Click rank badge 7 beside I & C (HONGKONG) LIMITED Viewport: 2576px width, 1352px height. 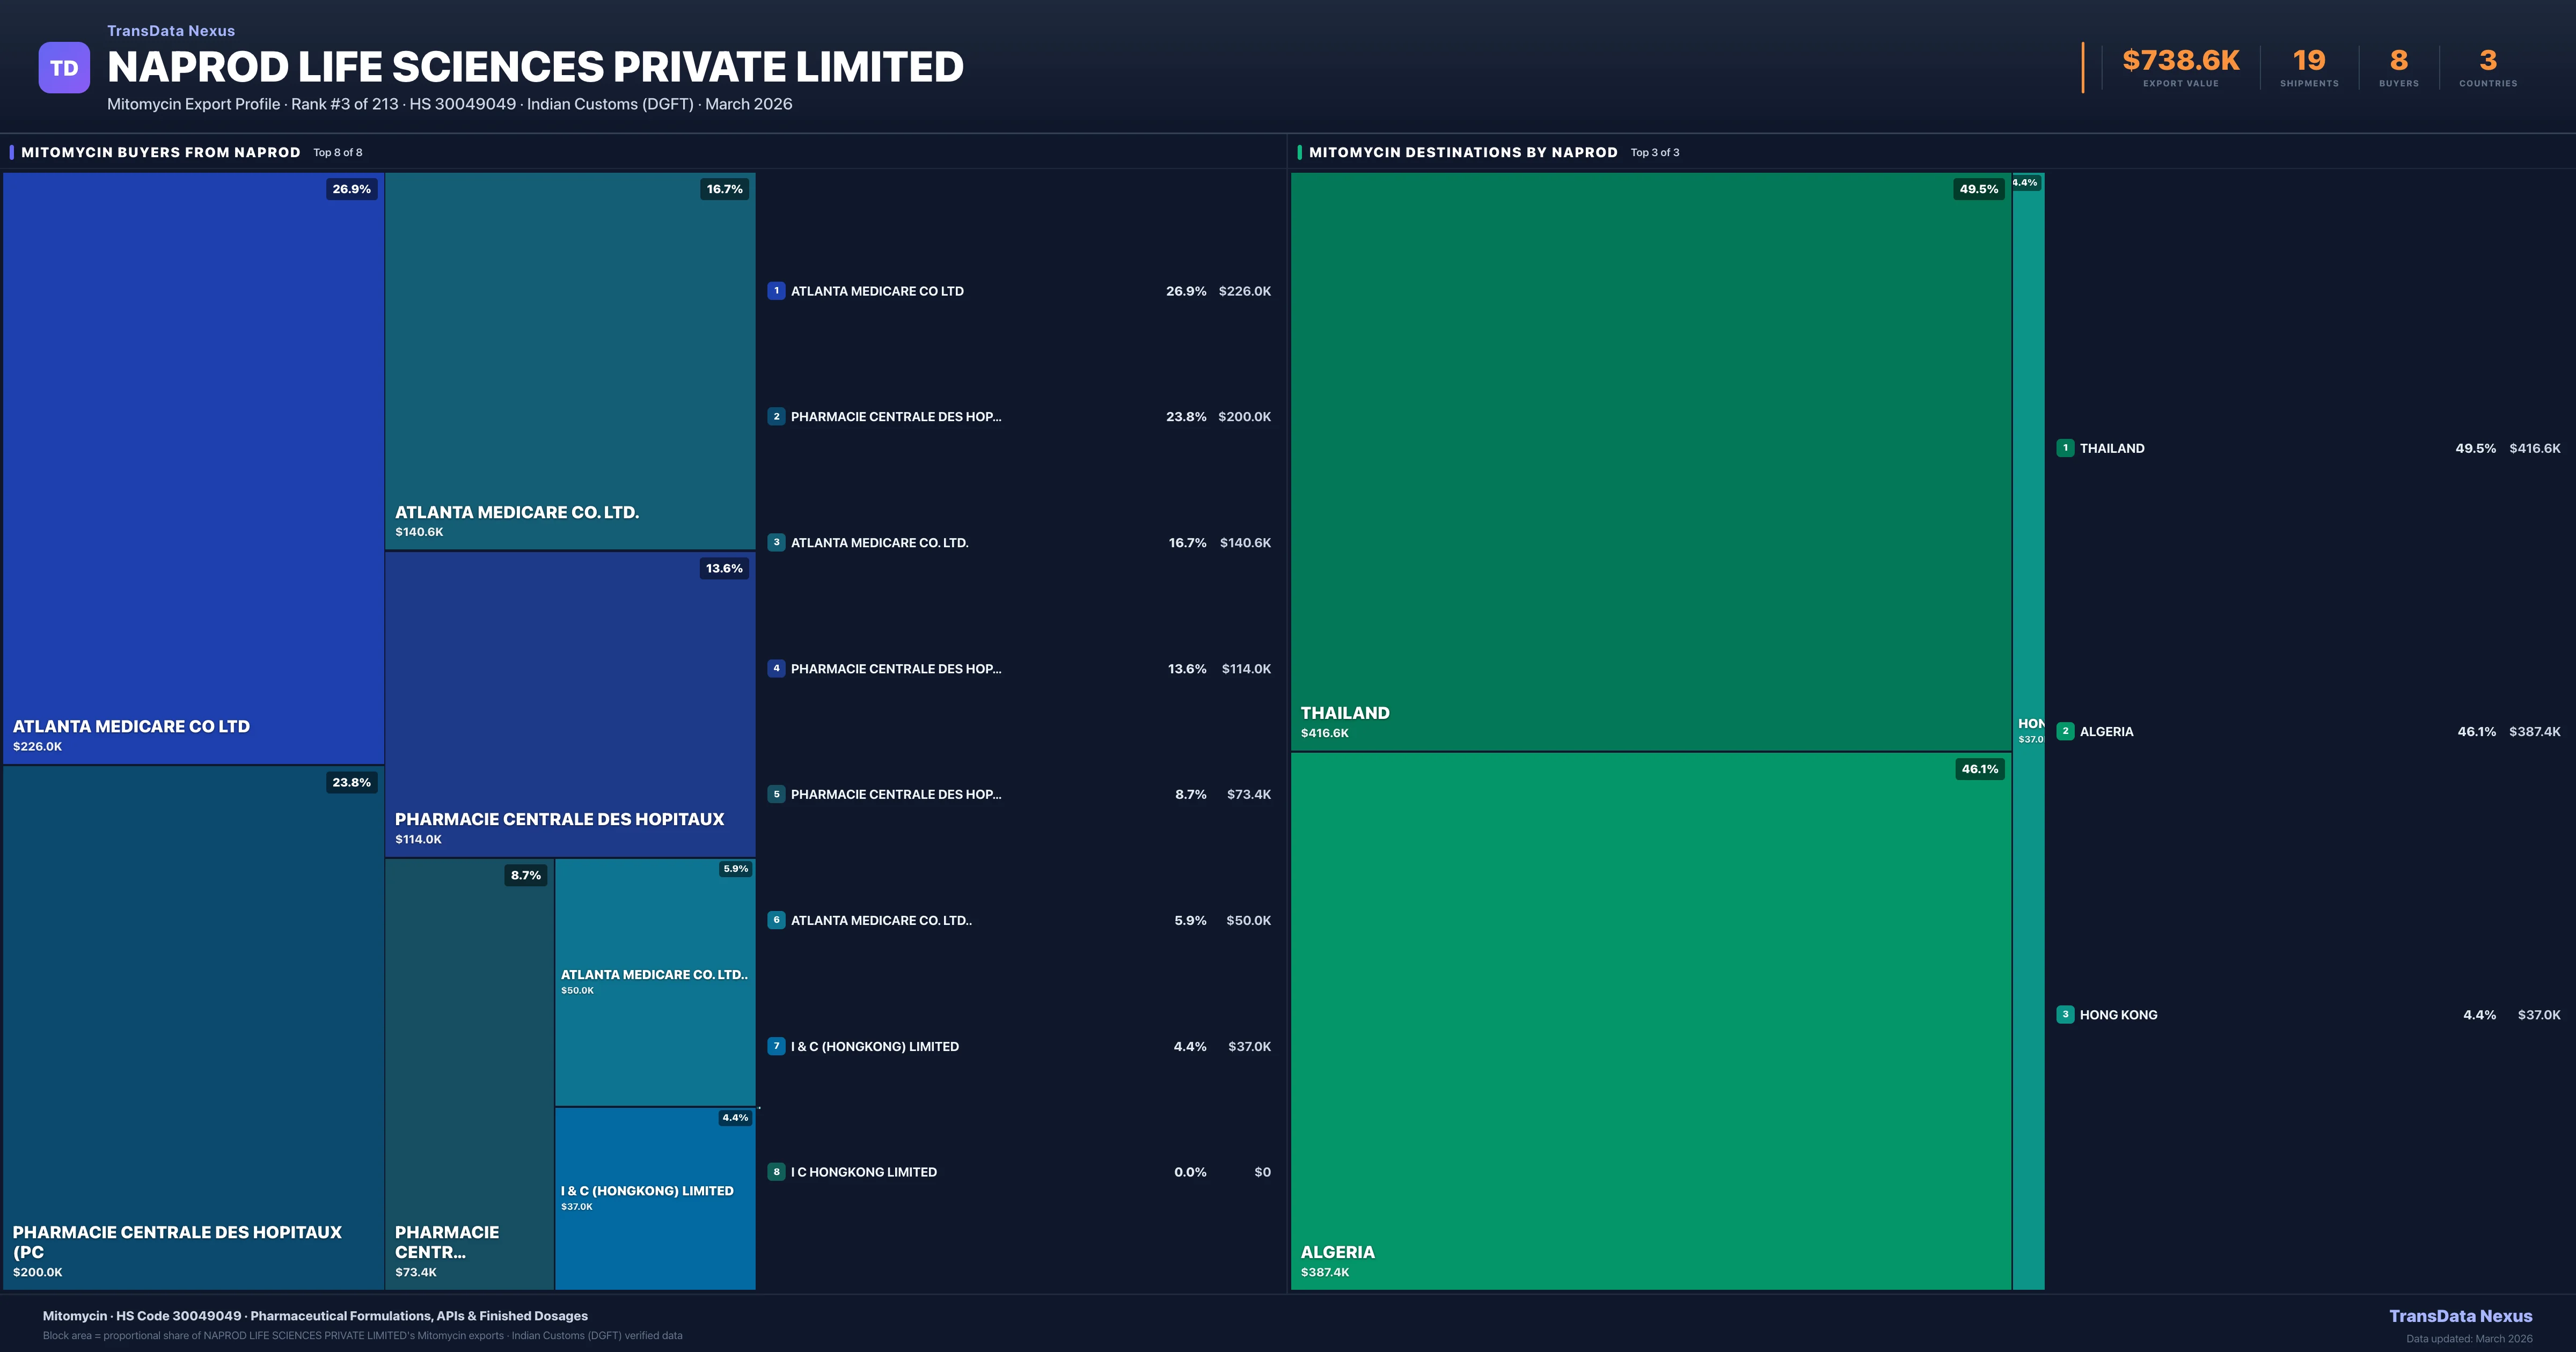(x=776, y=1046)
